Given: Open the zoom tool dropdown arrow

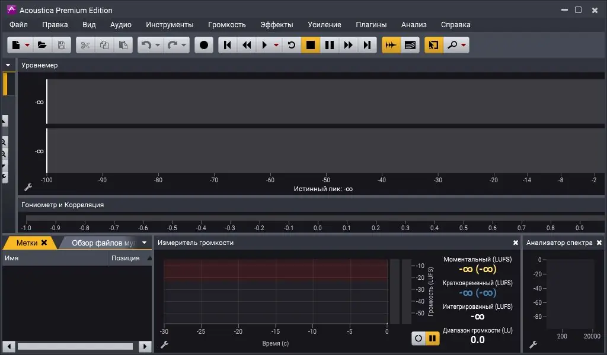Looking at the screenshot, I should [464, 45].
